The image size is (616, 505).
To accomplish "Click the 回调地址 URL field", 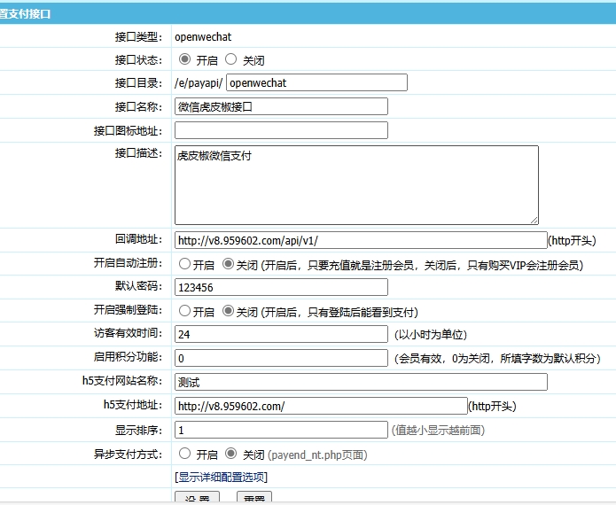I will click(361, 240).
